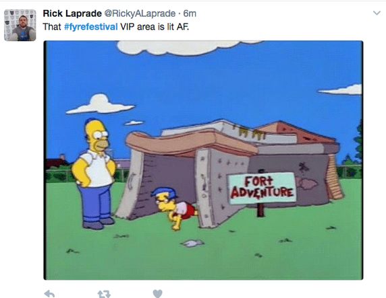Click the tweet text 'VIP area is lit AF.'
The width and height of the screenshot is (386, 298).
155,27
